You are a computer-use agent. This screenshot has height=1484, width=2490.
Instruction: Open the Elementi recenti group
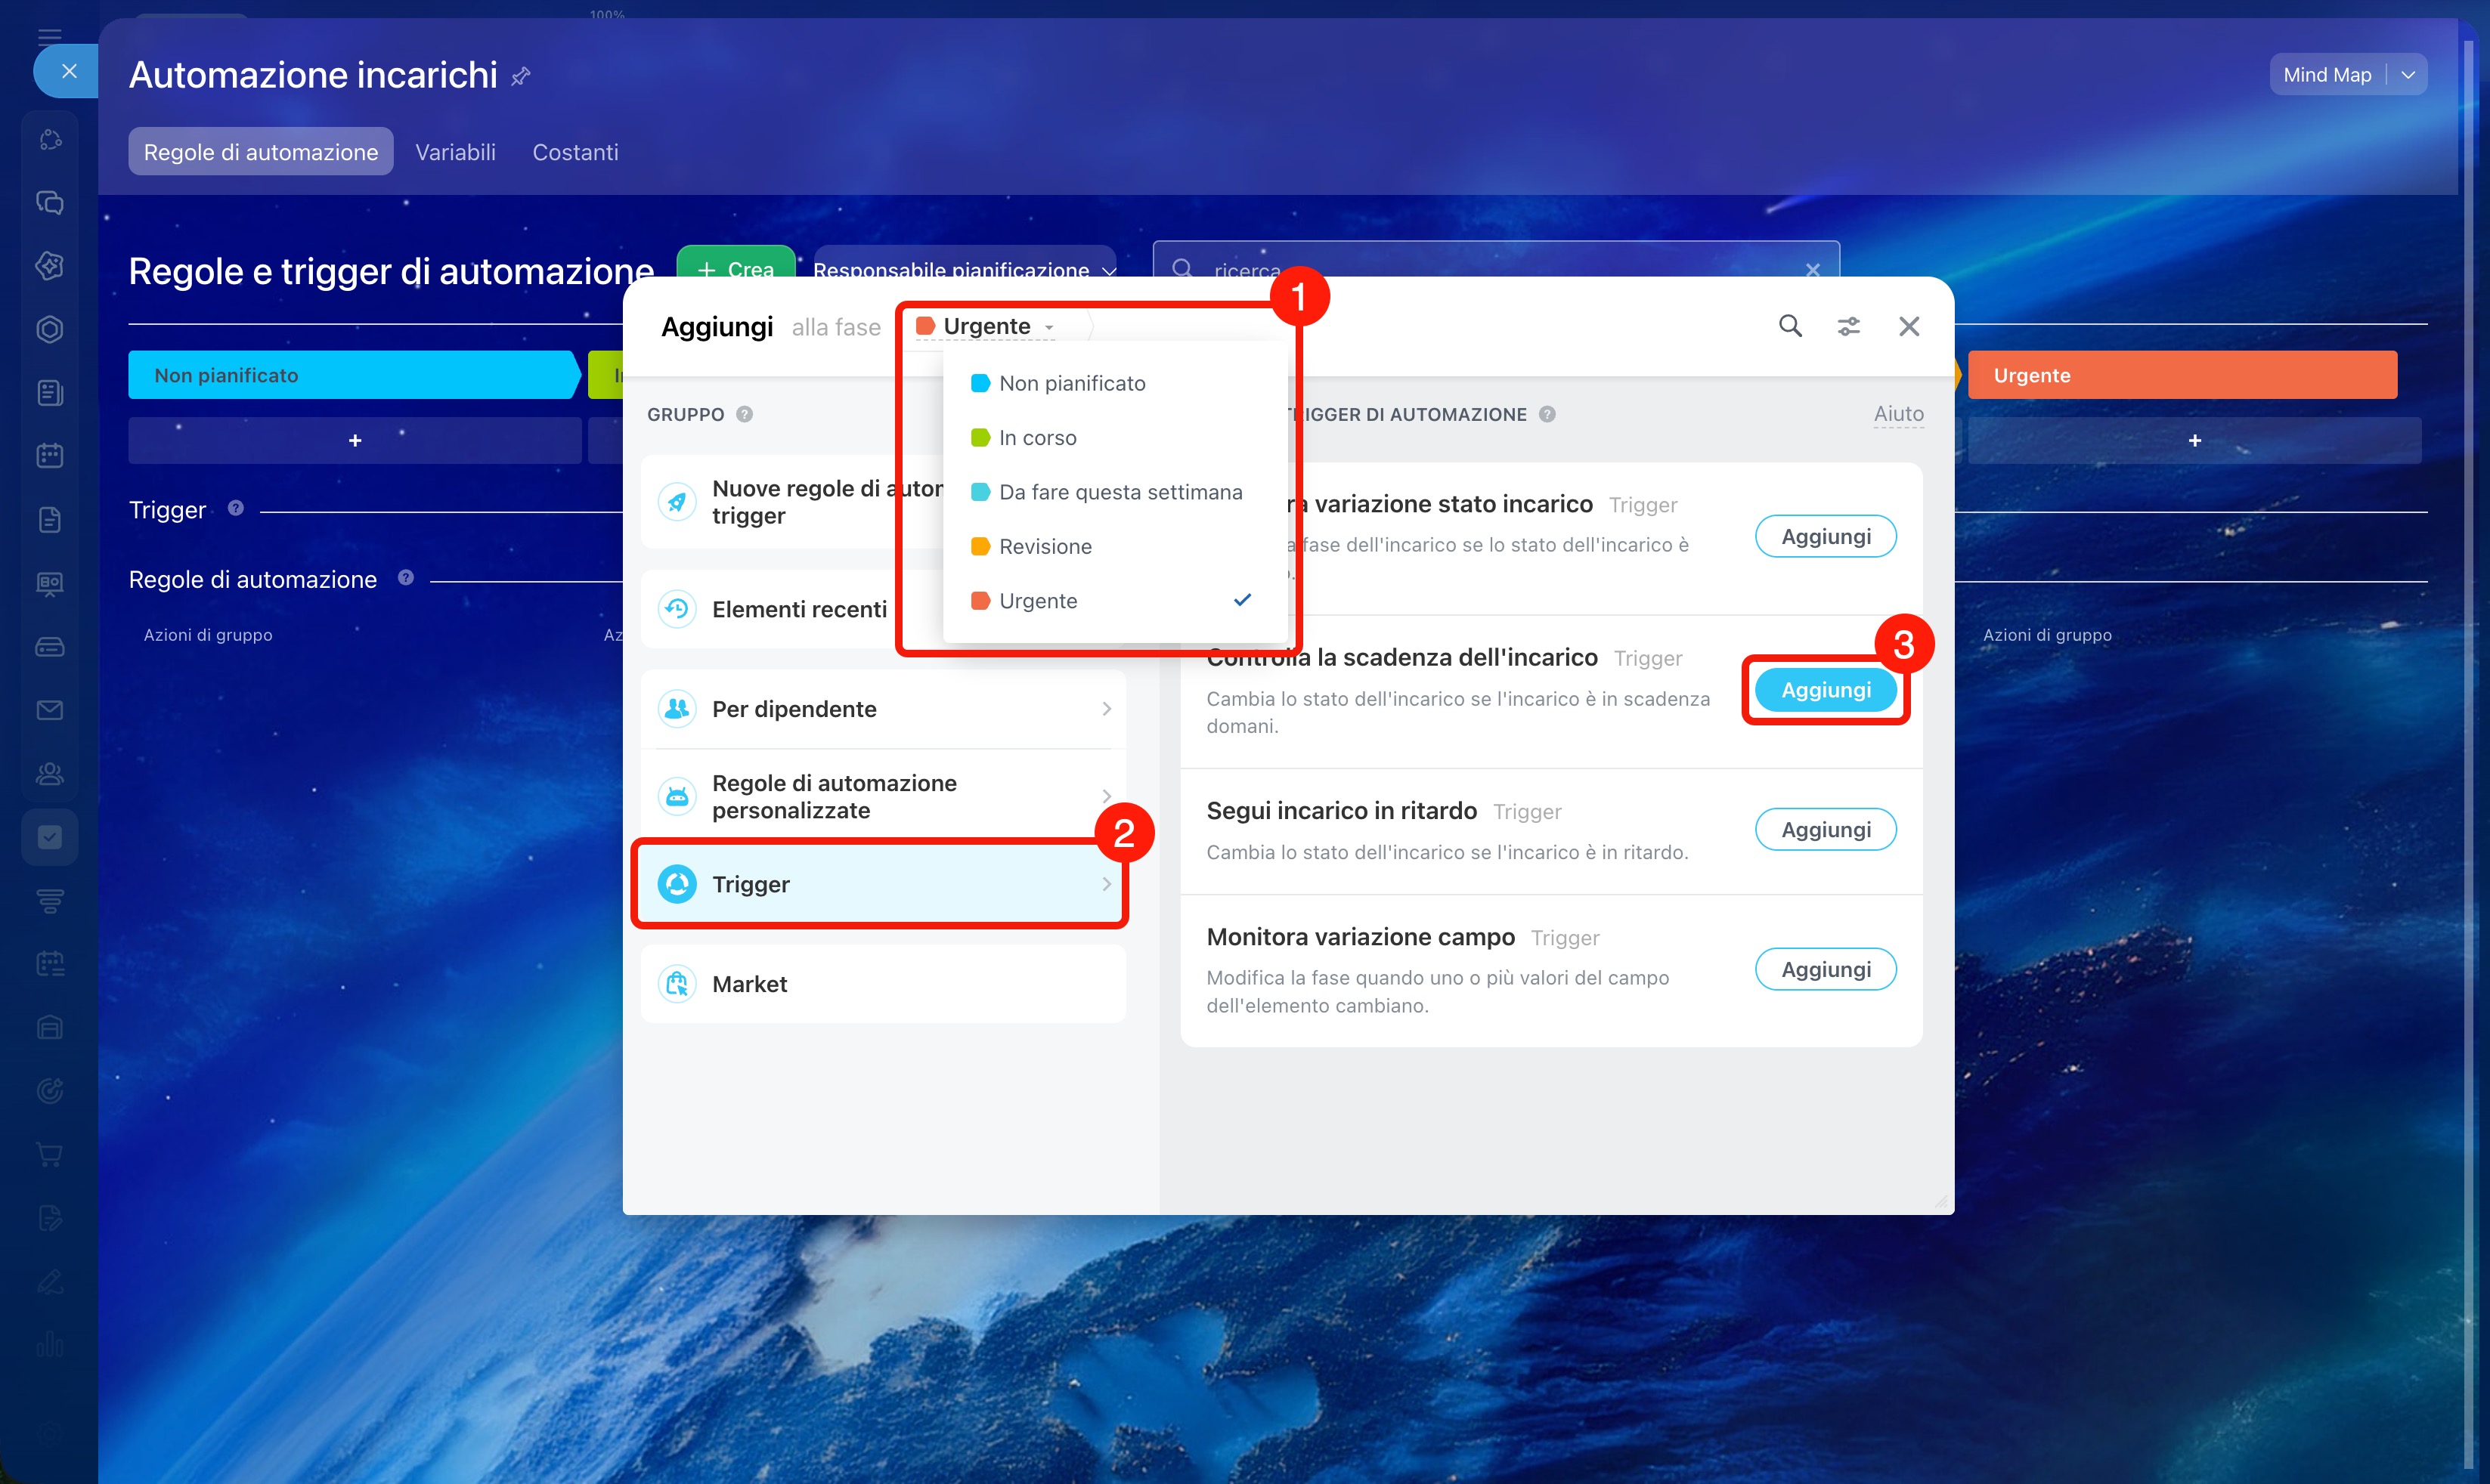tap(792, 609)
